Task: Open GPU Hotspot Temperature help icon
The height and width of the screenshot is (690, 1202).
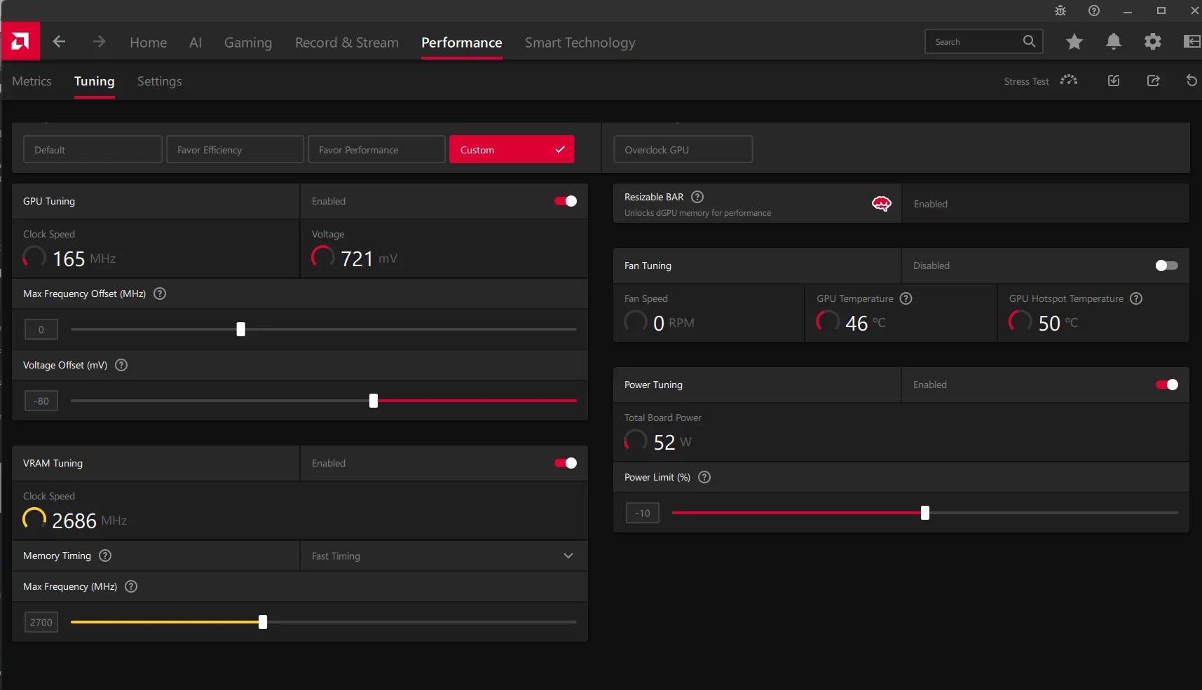Action: 1136,298
